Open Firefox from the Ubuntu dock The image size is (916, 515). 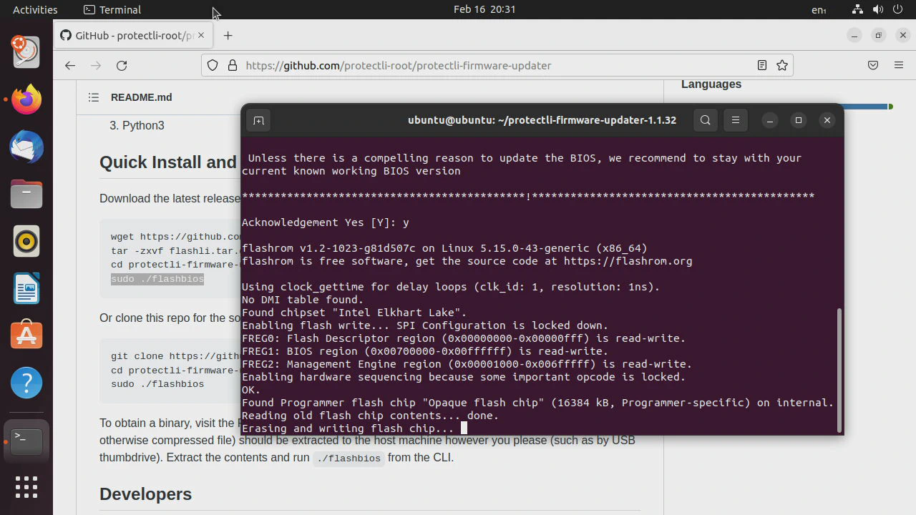pos(26,99)
